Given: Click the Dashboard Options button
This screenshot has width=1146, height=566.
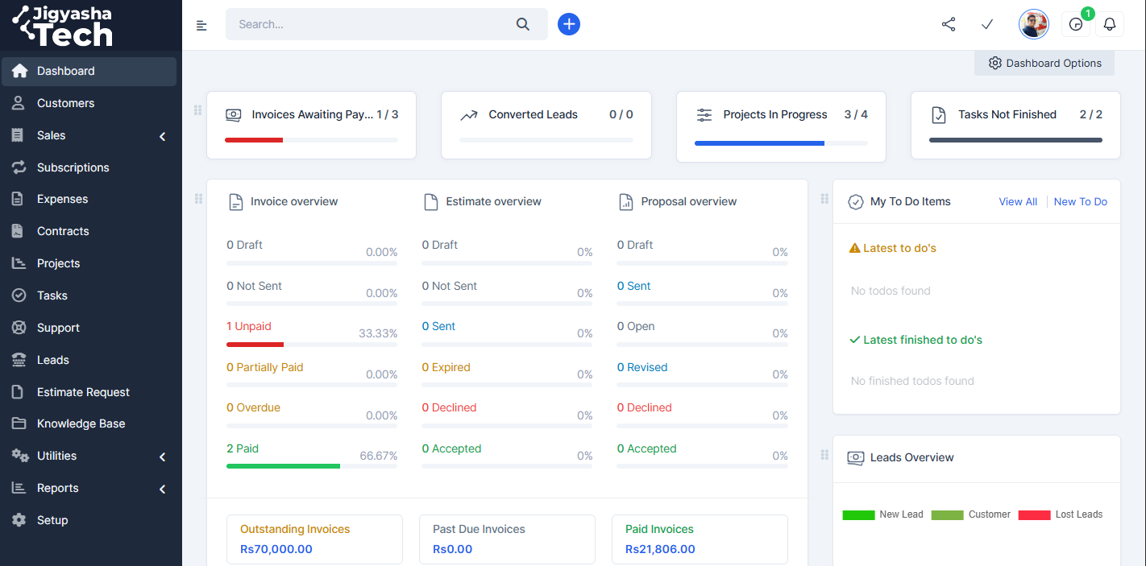Looking at the screenshot, I should 1044,63.
